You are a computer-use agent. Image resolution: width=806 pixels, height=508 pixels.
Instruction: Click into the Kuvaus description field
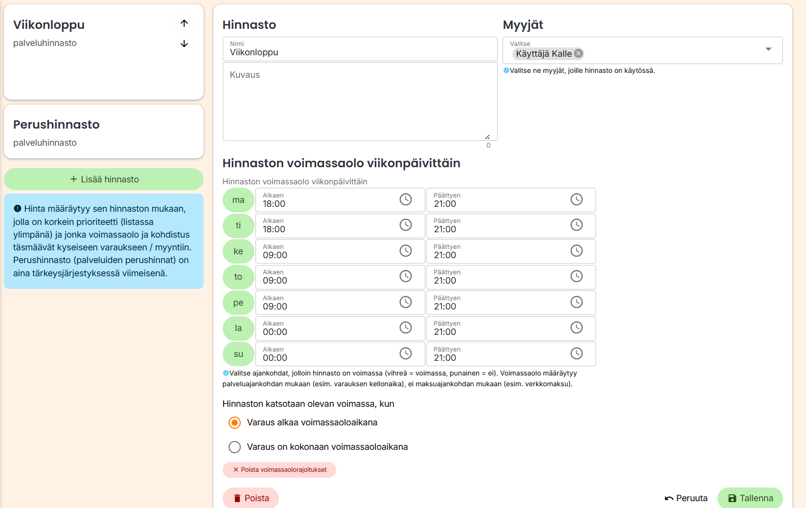click(360, 102)
